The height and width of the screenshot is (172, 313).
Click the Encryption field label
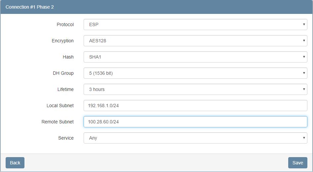(62, 41)
